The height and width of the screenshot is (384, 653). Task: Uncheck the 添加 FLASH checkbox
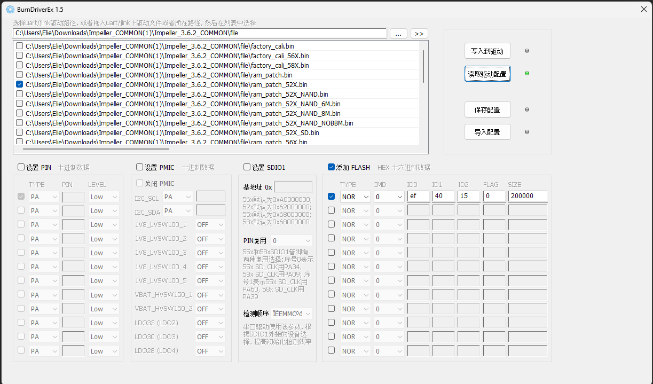tap(331, 167)
